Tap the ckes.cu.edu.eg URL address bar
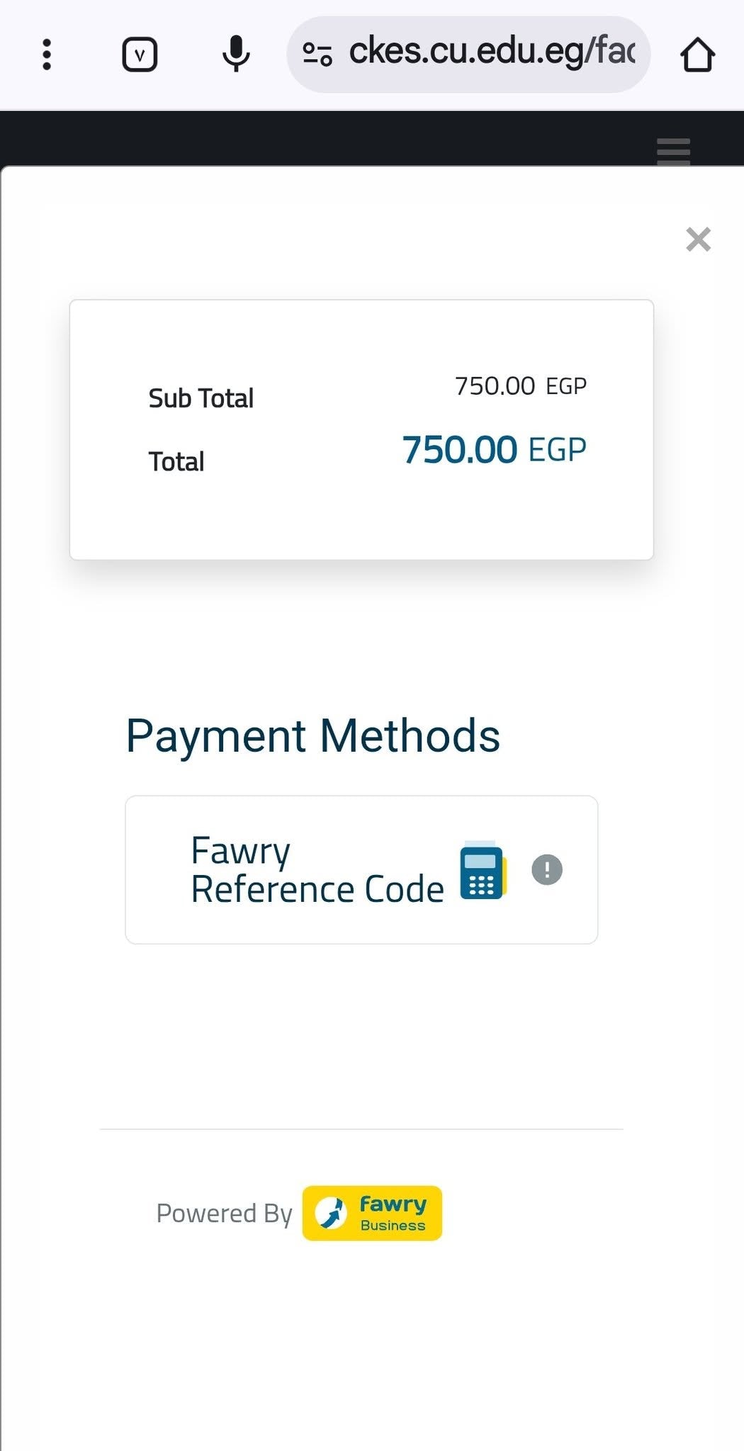This screenshot has width=744, height=1451. 468,54
